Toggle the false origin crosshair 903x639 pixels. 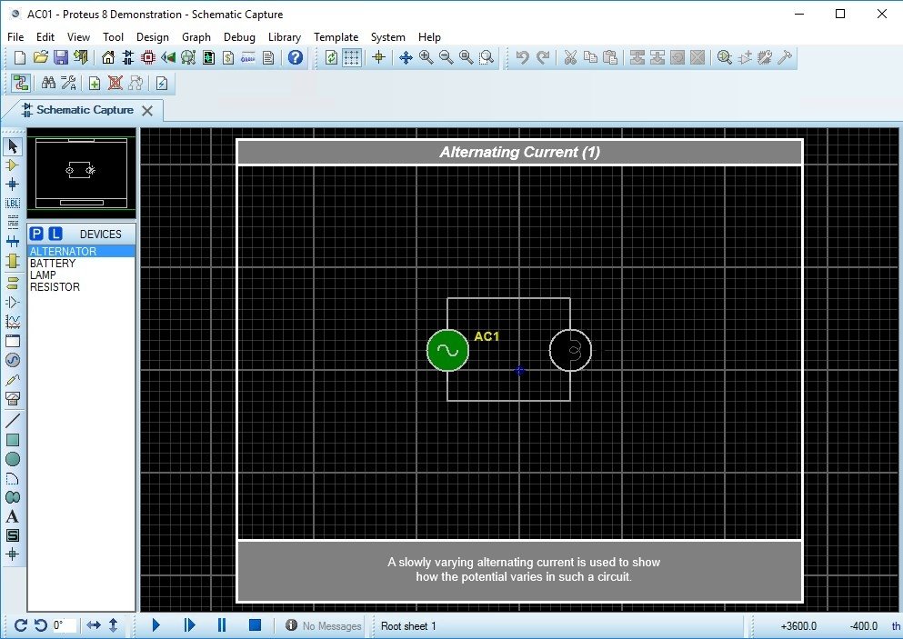(378, 57)
